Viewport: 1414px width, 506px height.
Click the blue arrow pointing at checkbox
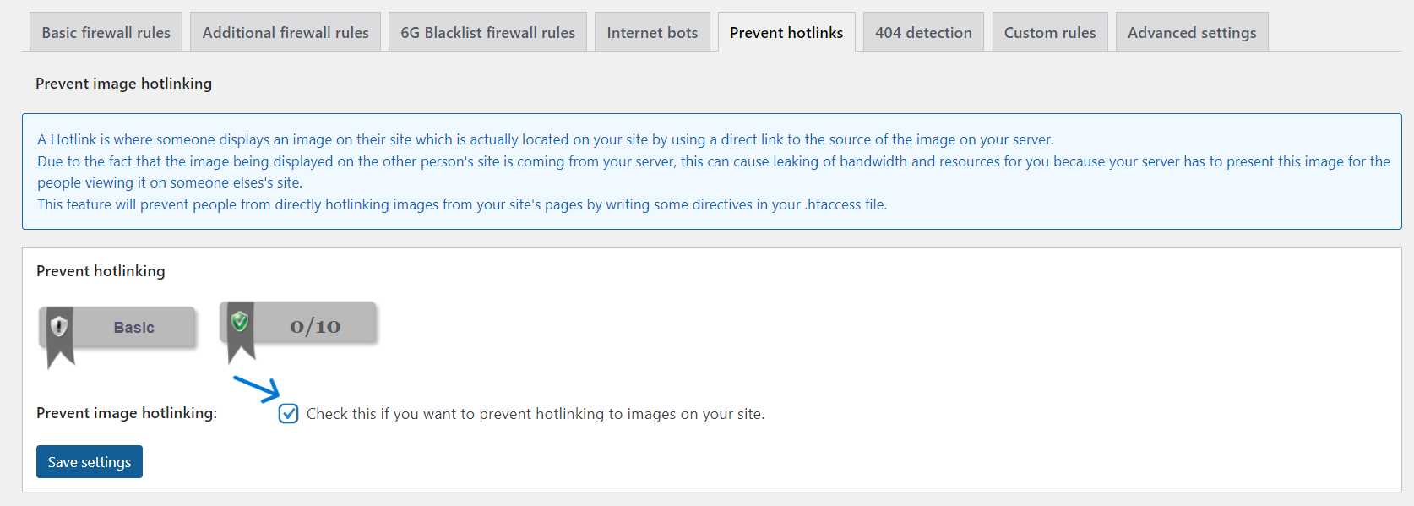click(x=257, y=388)
